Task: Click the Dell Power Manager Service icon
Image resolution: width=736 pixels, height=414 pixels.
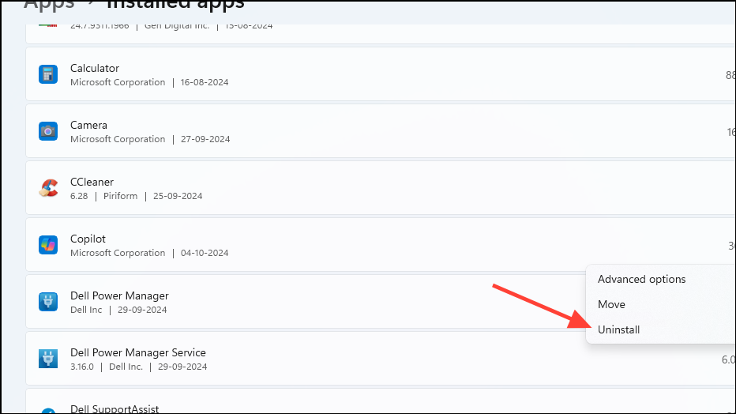Action: 48,359
